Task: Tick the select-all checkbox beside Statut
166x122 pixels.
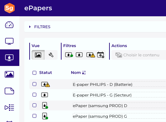Action: [x=34, y=73]
